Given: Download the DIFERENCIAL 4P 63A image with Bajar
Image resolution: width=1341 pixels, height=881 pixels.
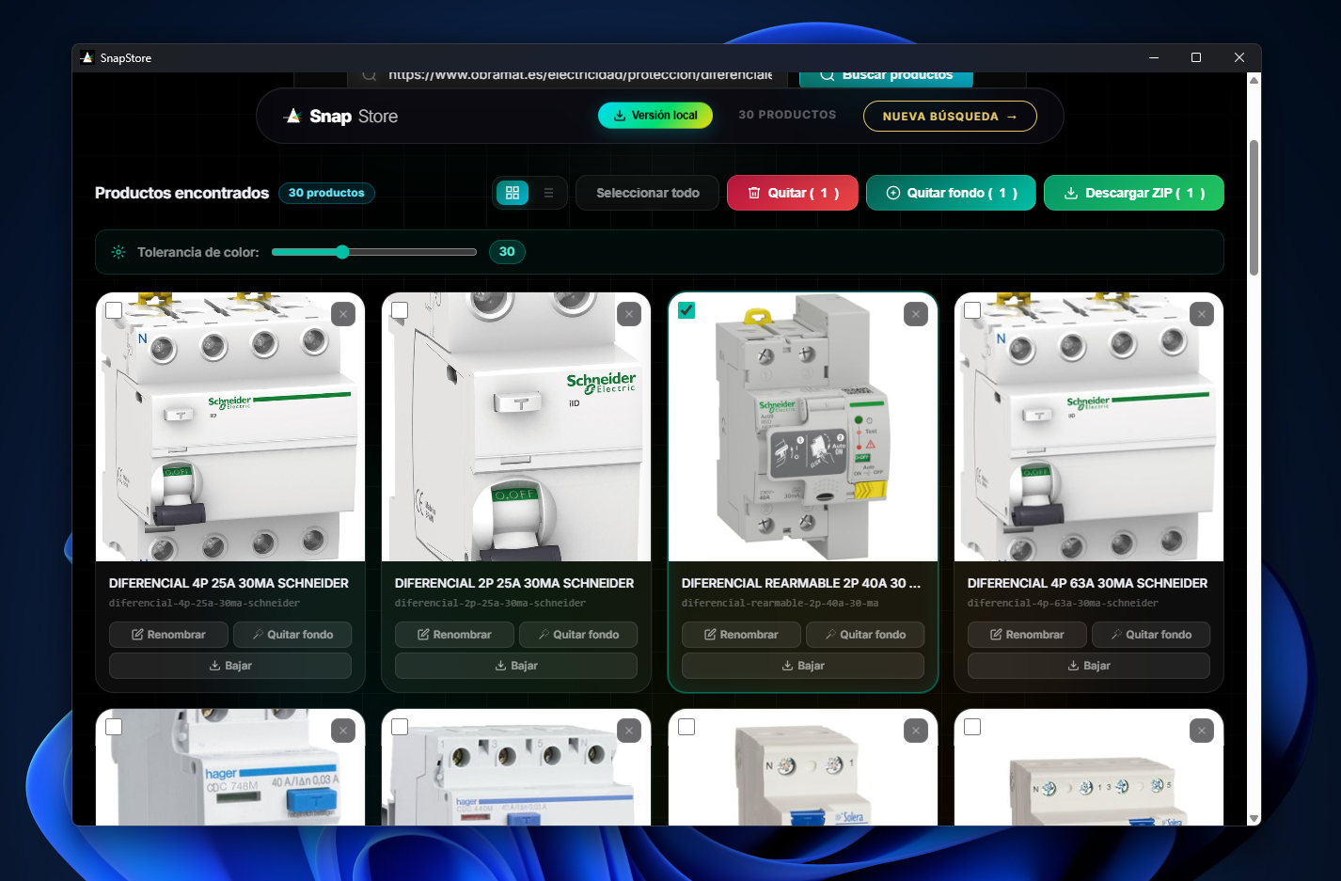Looking at the screenshot, I should [1089, 666].
